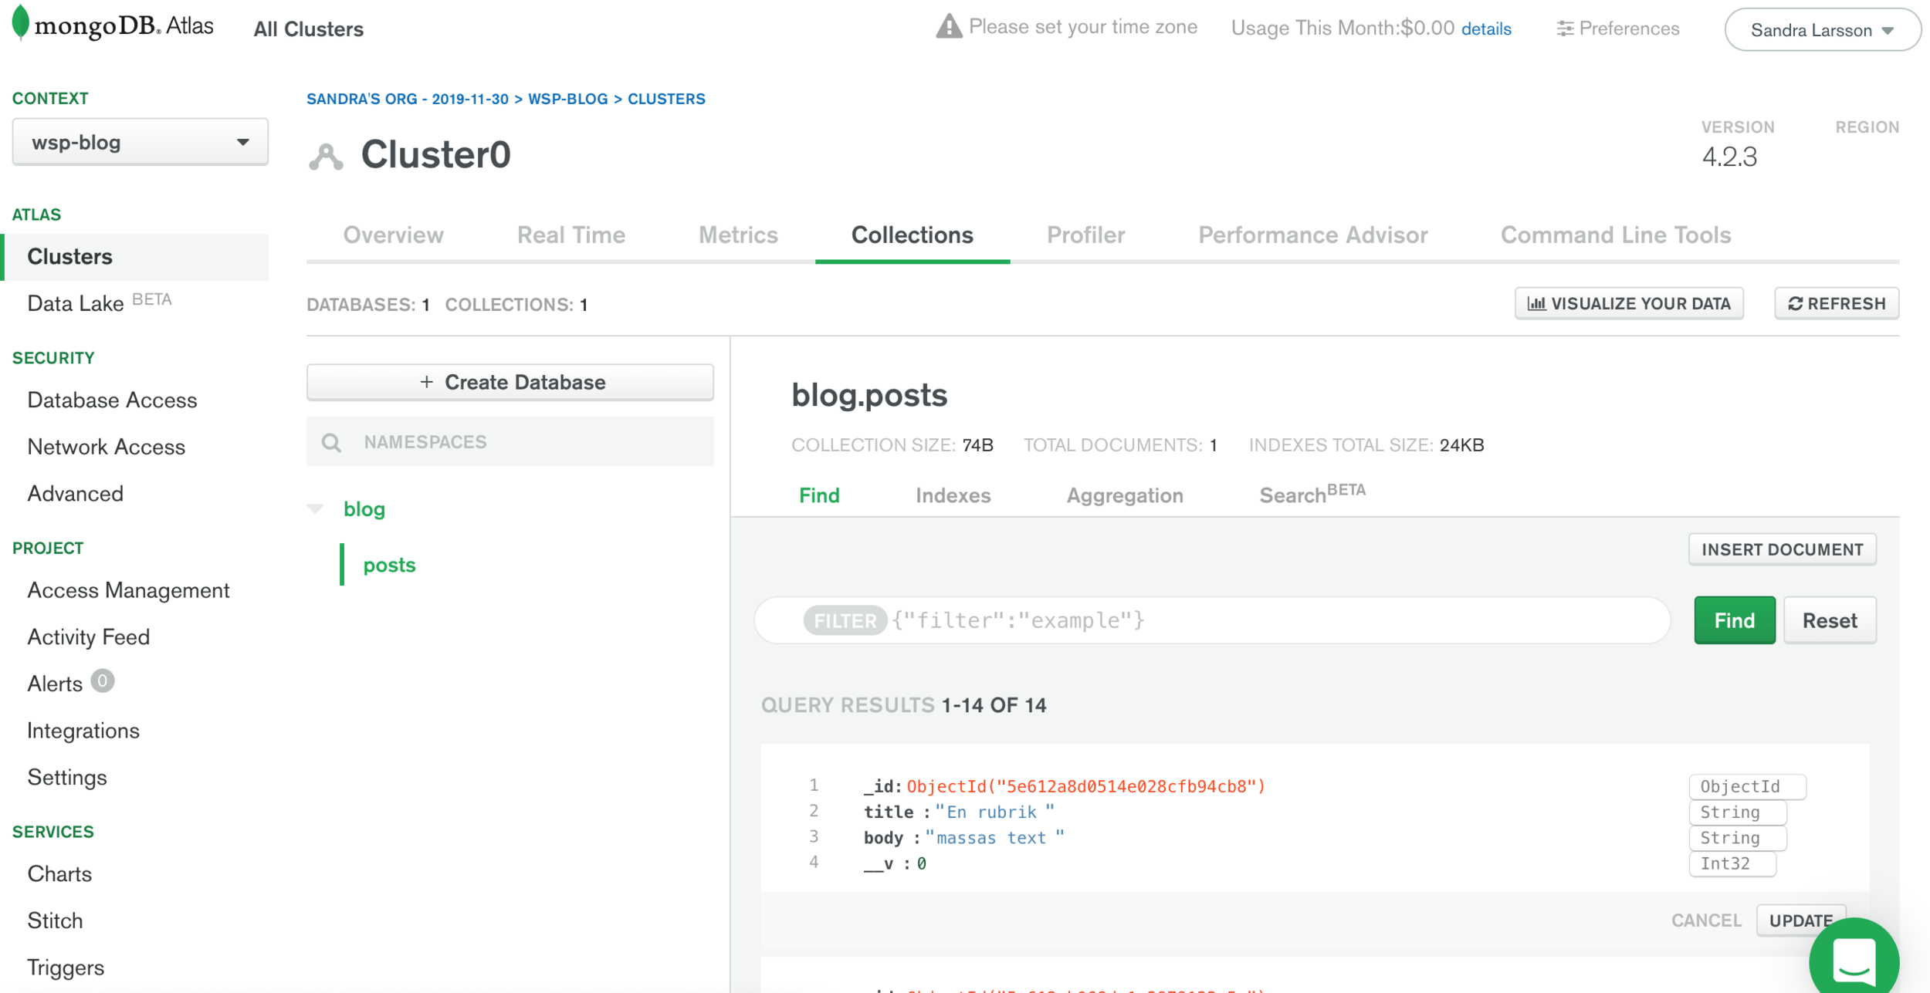Screen dimensions: 1930x993
Task: Click the usage details link
Action: coord(1485,29)
